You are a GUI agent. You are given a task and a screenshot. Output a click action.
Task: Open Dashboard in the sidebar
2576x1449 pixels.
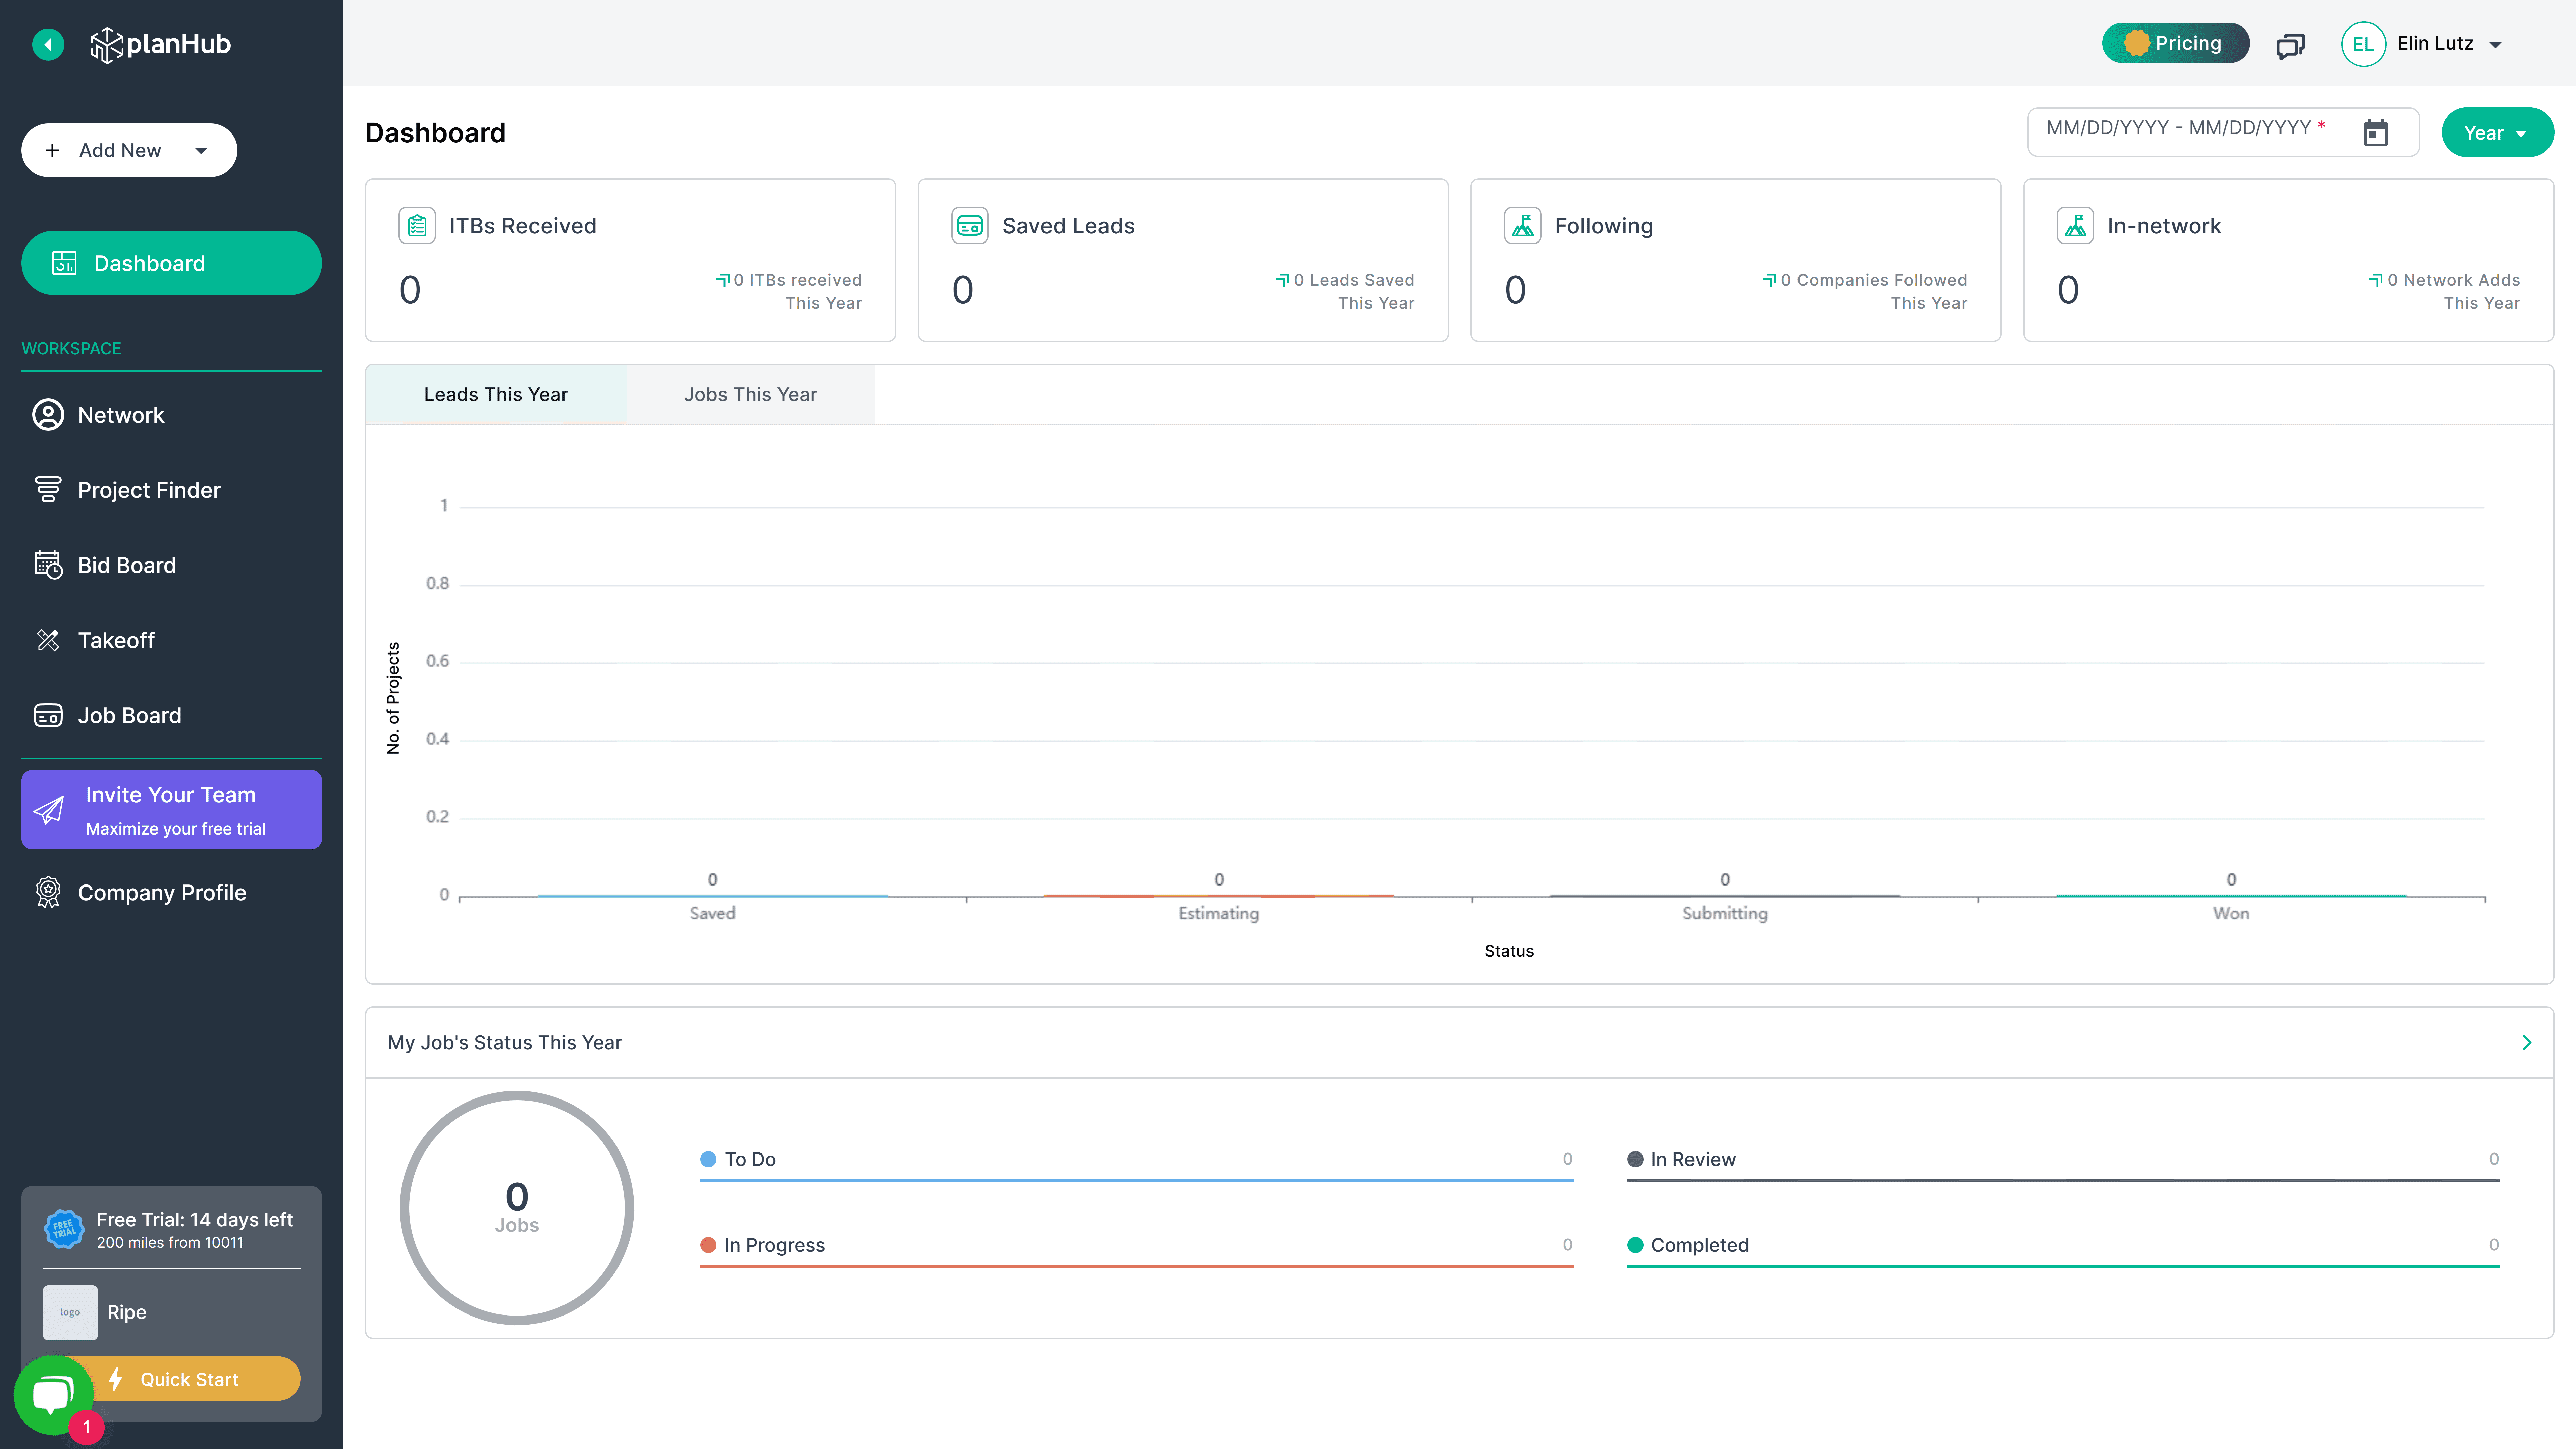pos(171,263)
